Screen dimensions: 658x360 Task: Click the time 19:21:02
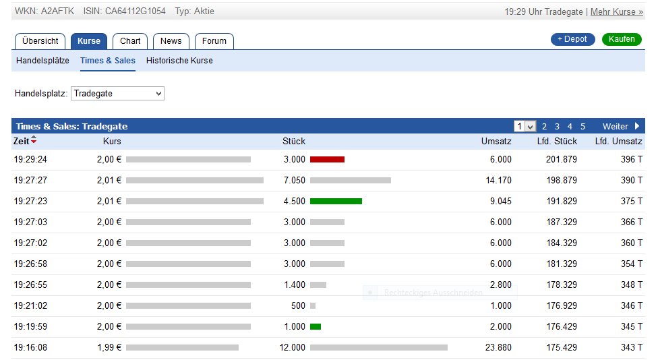point(30,306)
